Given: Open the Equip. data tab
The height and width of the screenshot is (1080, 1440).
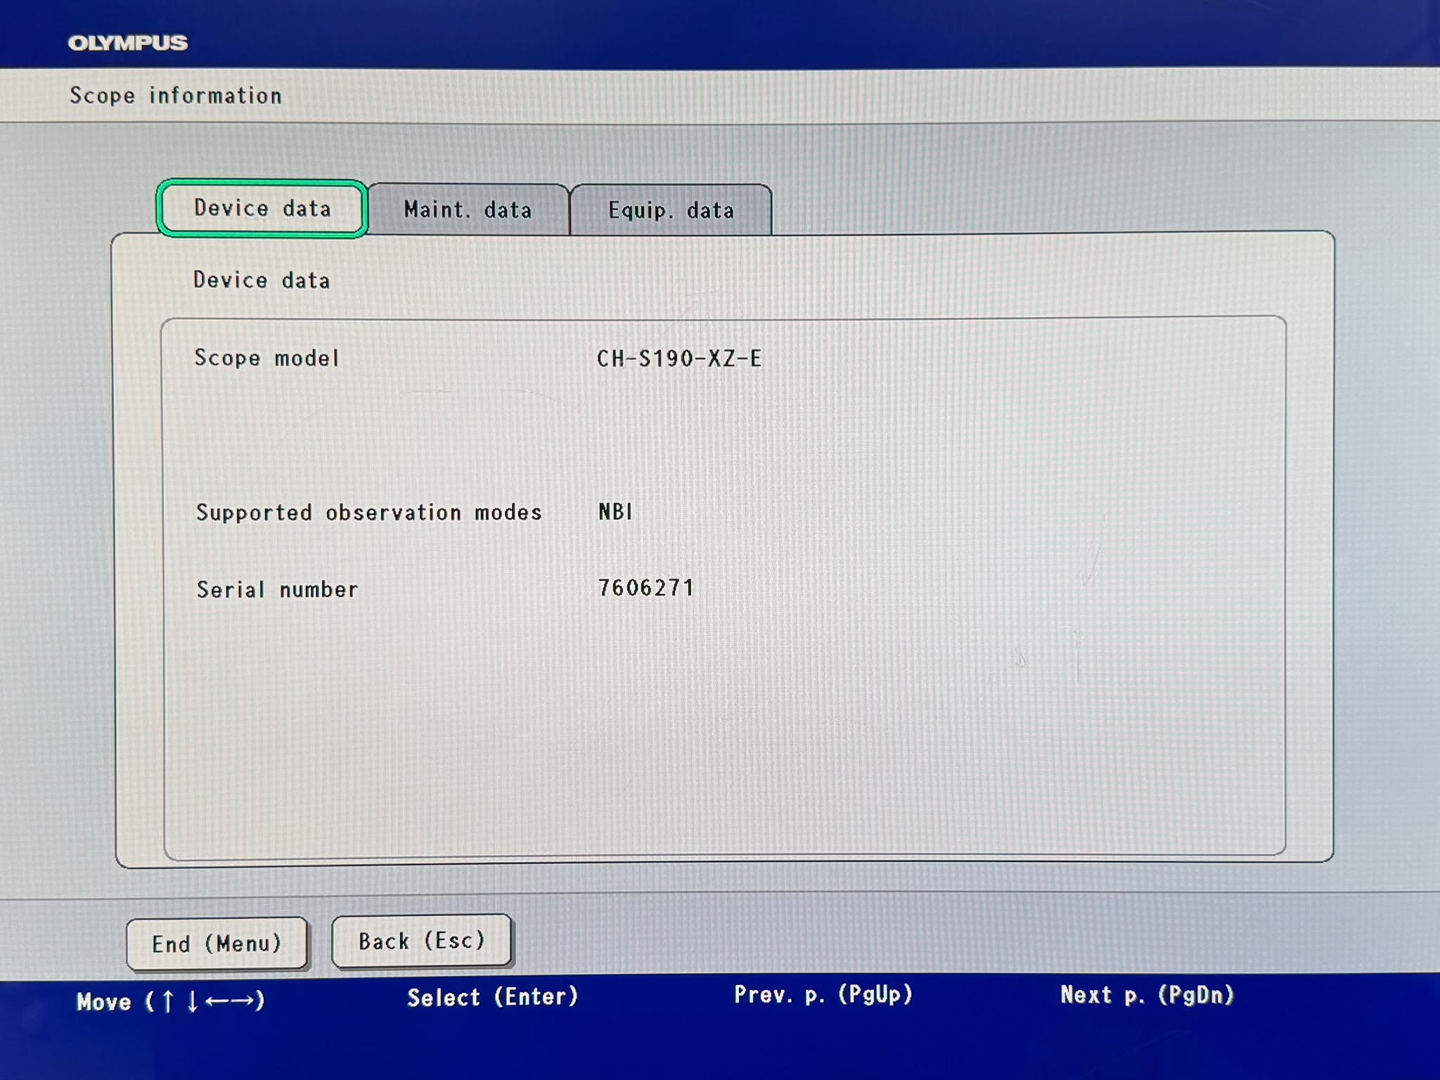Looking at the screenshot, I should [x=671, y=210].
